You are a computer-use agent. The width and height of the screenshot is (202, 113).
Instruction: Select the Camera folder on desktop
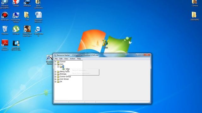tap(195, 3)
